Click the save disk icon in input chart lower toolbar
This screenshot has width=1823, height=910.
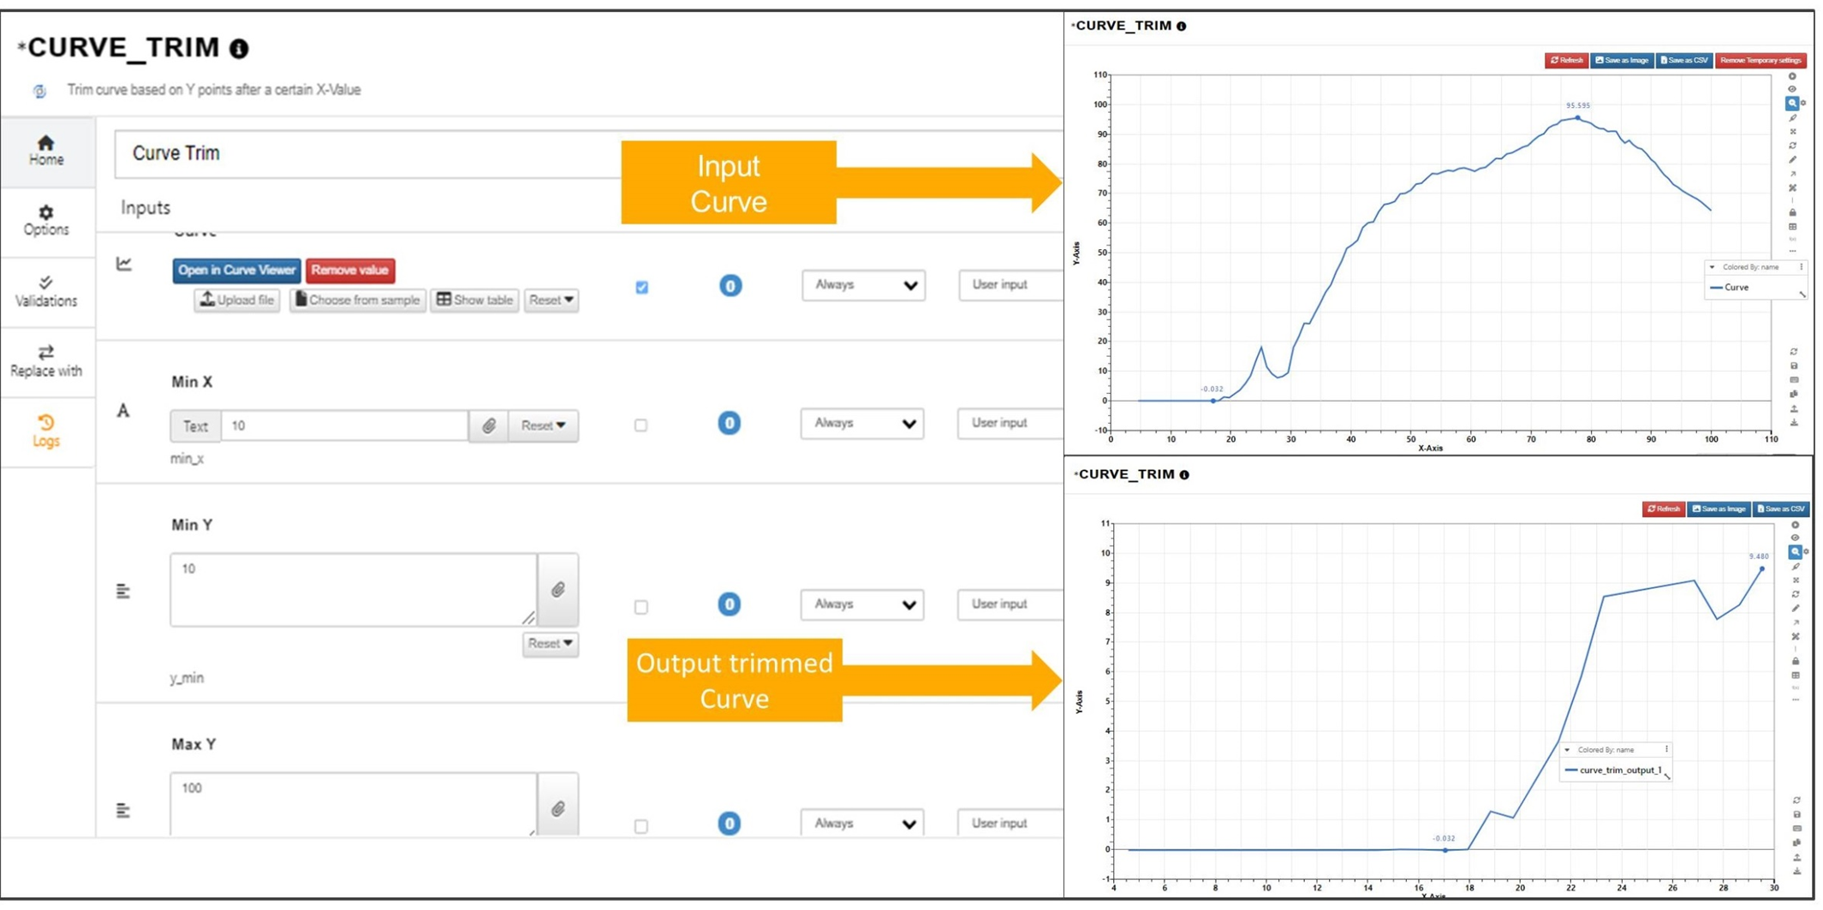[x=1794, y=366]
